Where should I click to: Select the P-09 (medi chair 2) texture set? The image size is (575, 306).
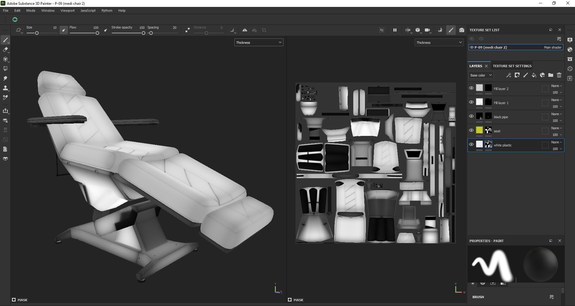click(516, 47)
